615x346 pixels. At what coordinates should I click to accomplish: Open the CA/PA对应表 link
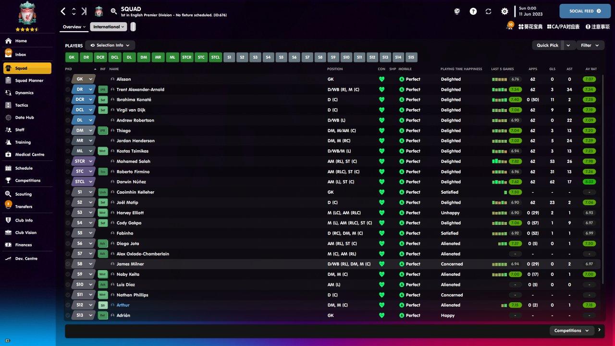click(564, 27)
